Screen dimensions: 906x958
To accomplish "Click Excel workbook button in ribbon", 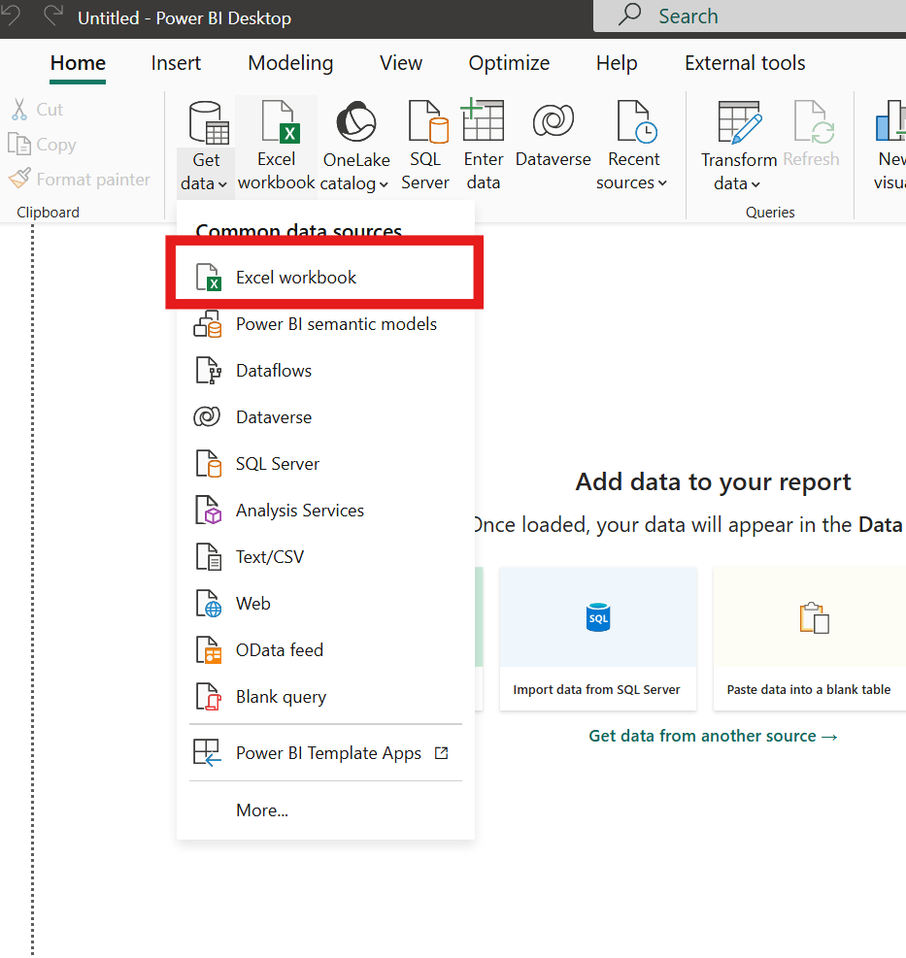I will [277, 147].
